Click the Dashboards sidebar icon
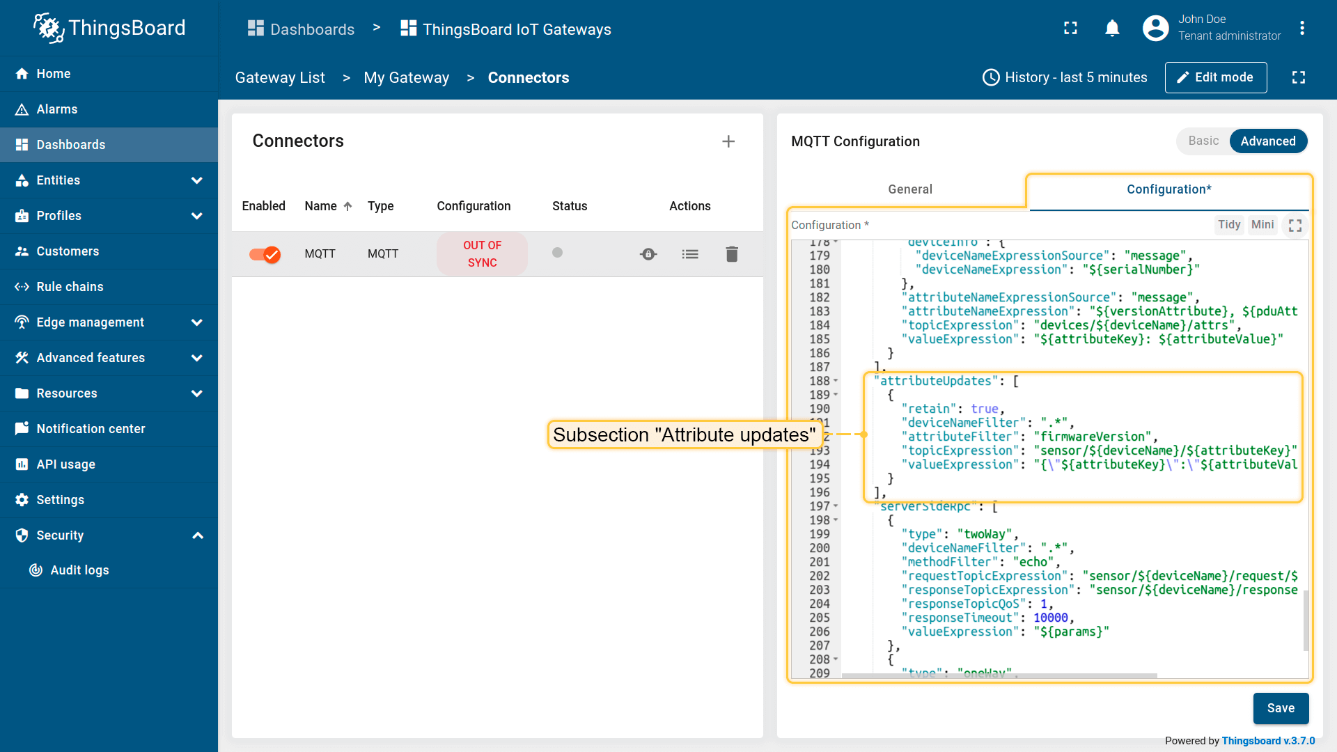This screenshot has height=752, width=1337. click(22, 144)
